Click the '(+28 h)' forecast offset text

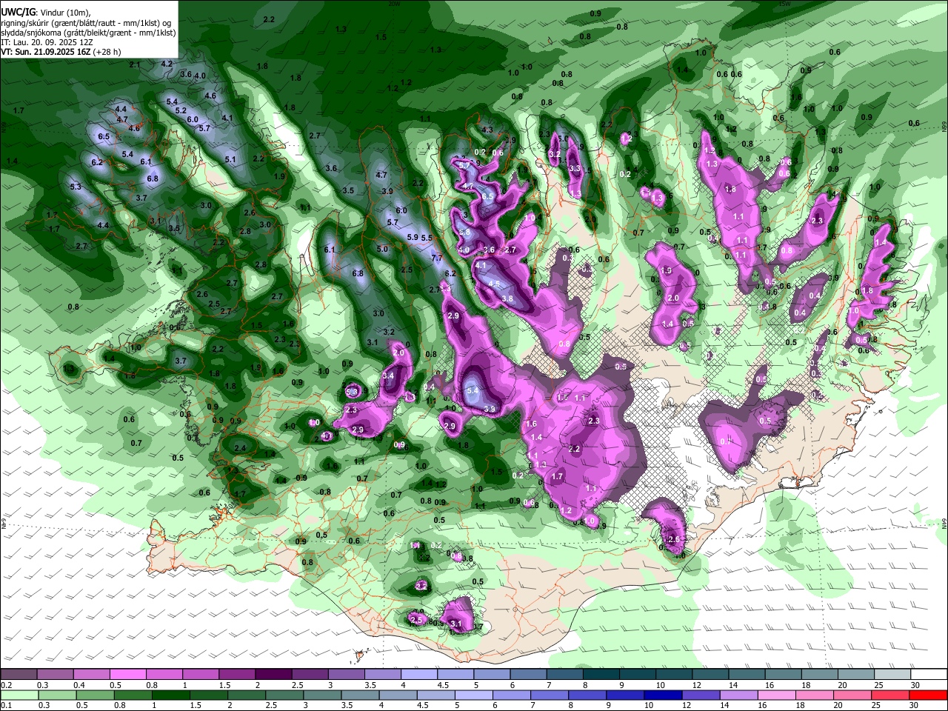point(107,52)
